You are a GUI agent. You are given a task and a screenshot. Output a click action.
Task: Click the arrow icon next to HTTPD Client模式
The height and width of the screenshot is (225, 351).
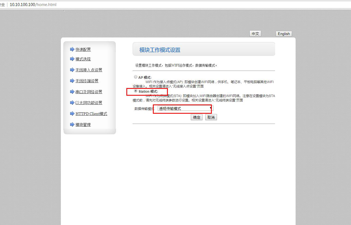pyautogui.click(x=72, y=113)
